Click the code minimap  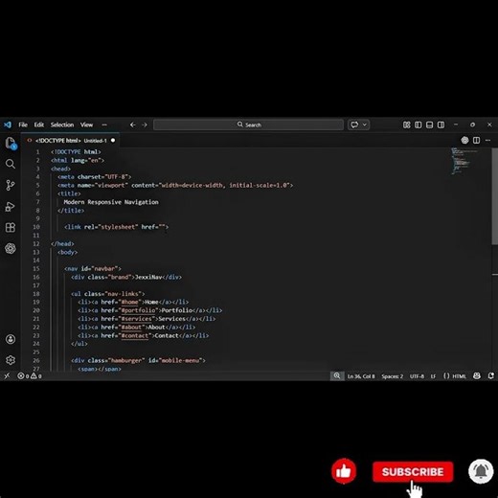click(464, 161)
